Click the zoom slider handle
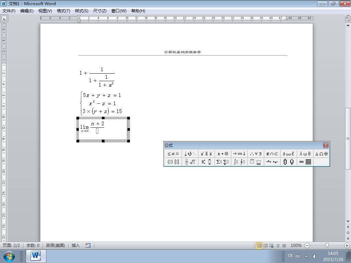Viewport: 351px width, 263px height. tap(327, 245)
